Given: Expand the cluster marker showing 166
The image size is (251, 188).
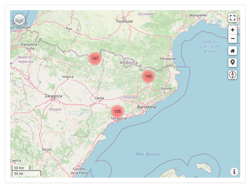Looking at the screenshot, I should coord(148,76).
